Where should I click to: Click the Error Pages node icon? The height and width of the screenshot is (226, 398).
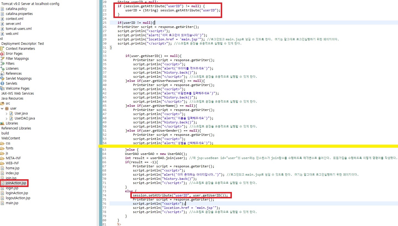tap(2, 54)
